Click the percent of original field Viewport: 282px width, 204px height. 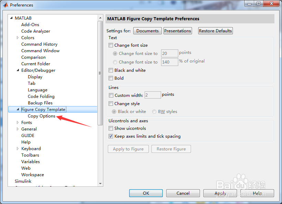click(170, 62)
